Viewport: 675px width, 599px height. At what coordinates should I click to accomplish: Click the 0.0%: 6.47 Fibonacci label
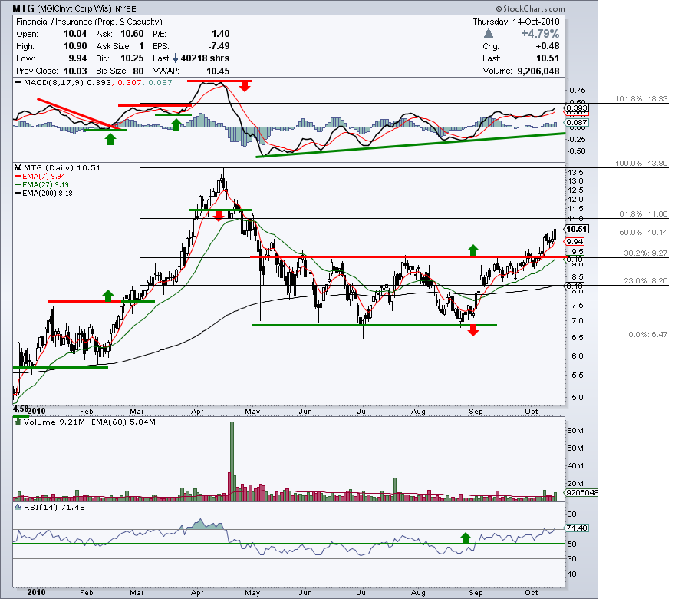click(x=648, y=334)
